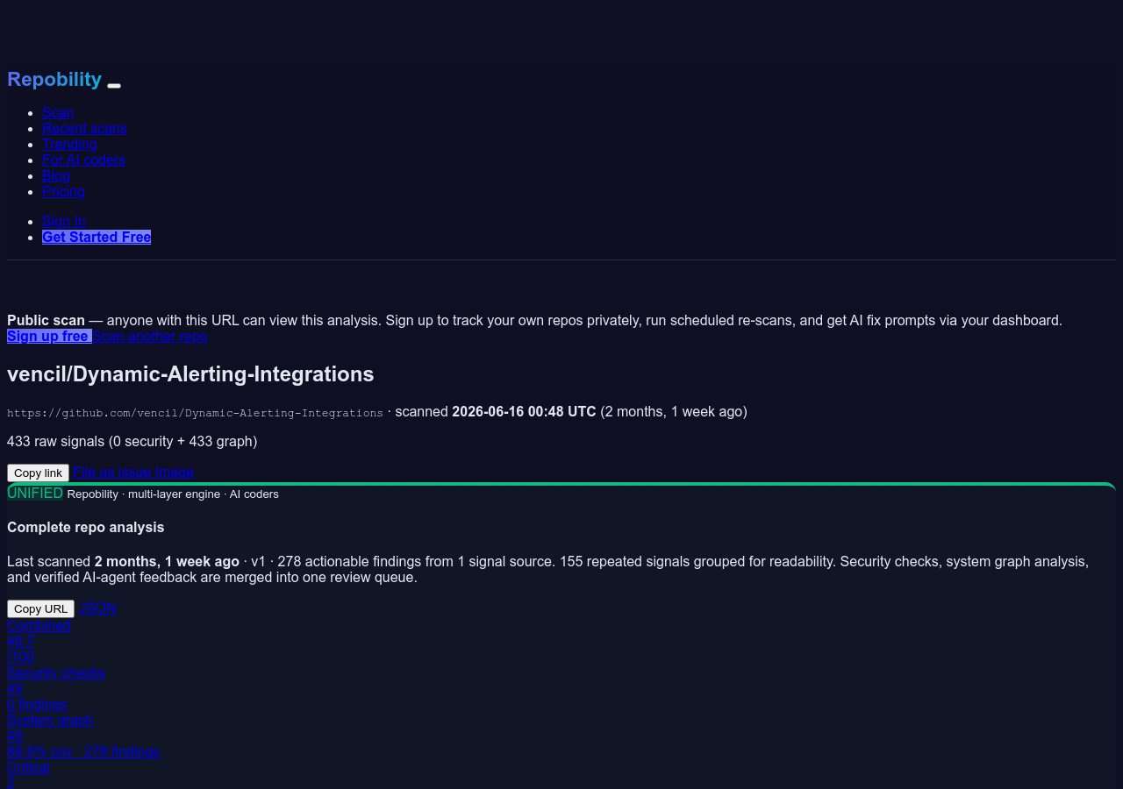Open the JSON link
The image size is (1123, 789).
point(97,608)
